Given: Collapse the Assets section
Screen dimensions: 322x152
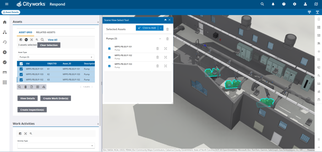Looking at the screenshot, I should (x=98, y=22).
